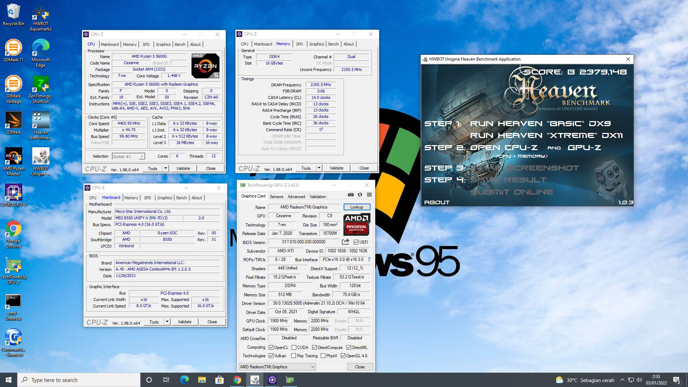Open File Explorer in taskbar
688x387 pixels.
[202, 380]
